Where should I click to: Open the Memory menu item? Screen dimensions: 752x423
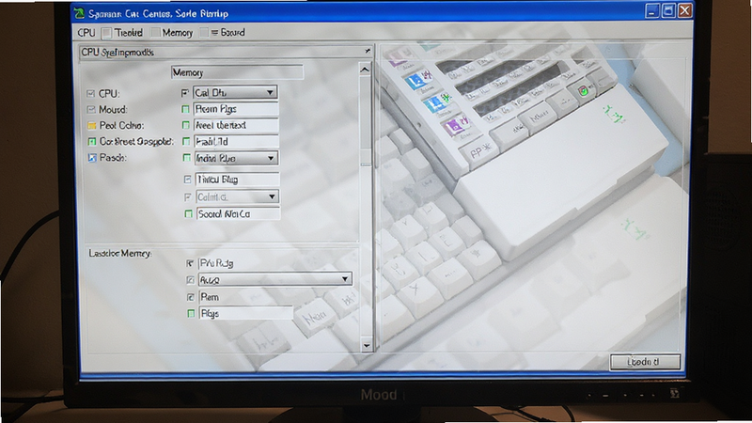[177, 33]
